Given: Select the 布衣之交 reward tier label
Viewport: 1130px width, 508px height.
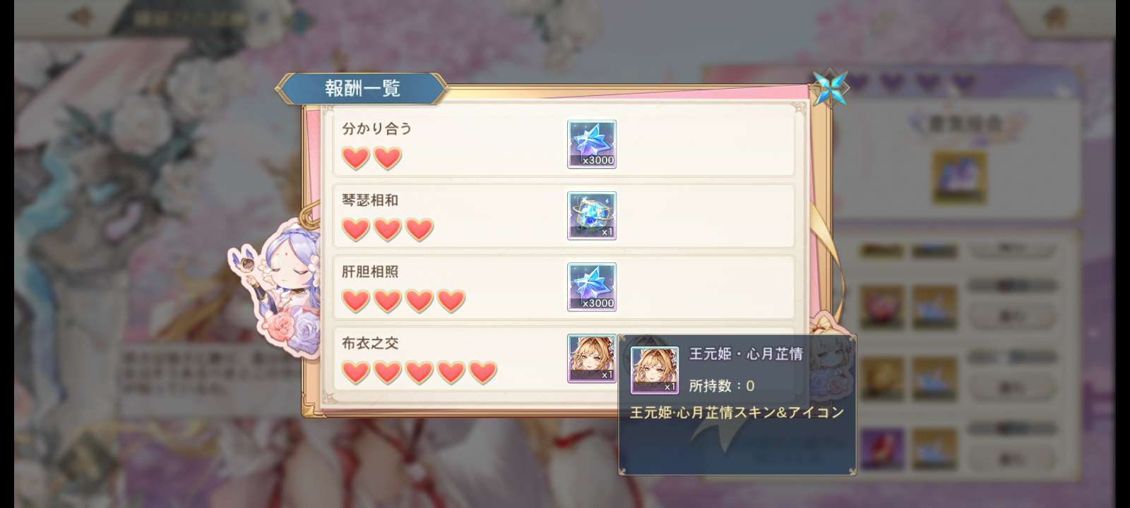Looking at the screenshot, I should (370, 343).
